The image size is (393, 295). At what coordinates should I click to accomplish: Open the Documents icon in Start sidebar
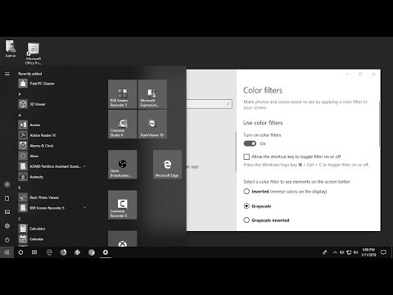[x=7, y=198]
